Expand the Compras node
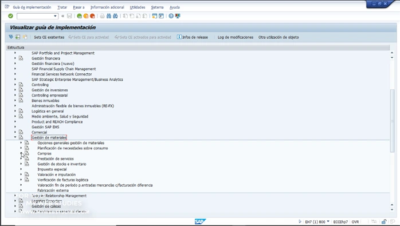The width and height of the screenshot is (400, 226). click(x=21, y=153)
